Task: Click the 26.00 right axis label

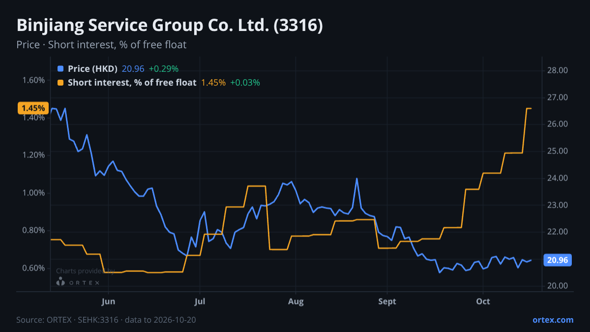Action: point(558,124)
